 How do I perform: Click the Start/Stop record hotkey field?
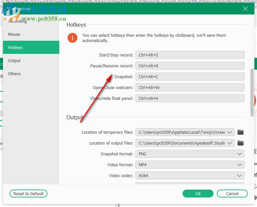click(x=190, y=55)
